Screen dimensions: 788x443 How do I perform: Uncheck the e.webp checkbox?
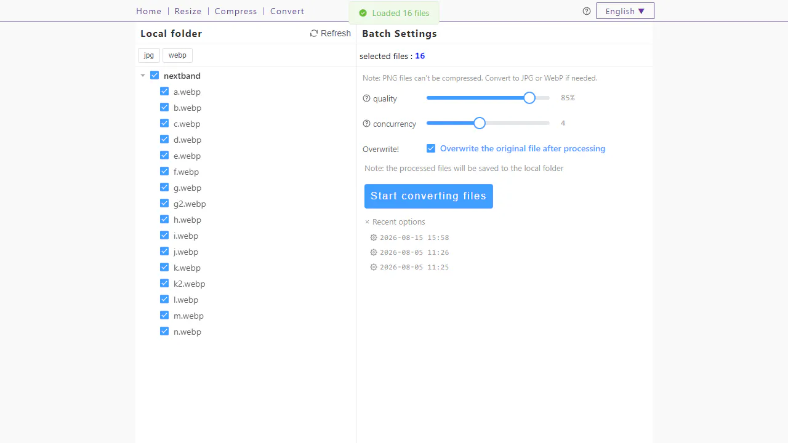tap(164, 155)
